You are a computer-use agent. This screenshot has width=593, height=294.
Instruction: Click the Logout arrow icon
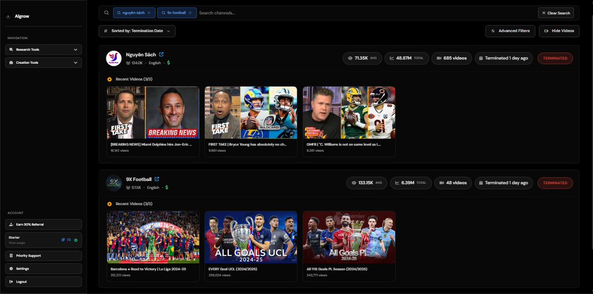coord(11,282)
